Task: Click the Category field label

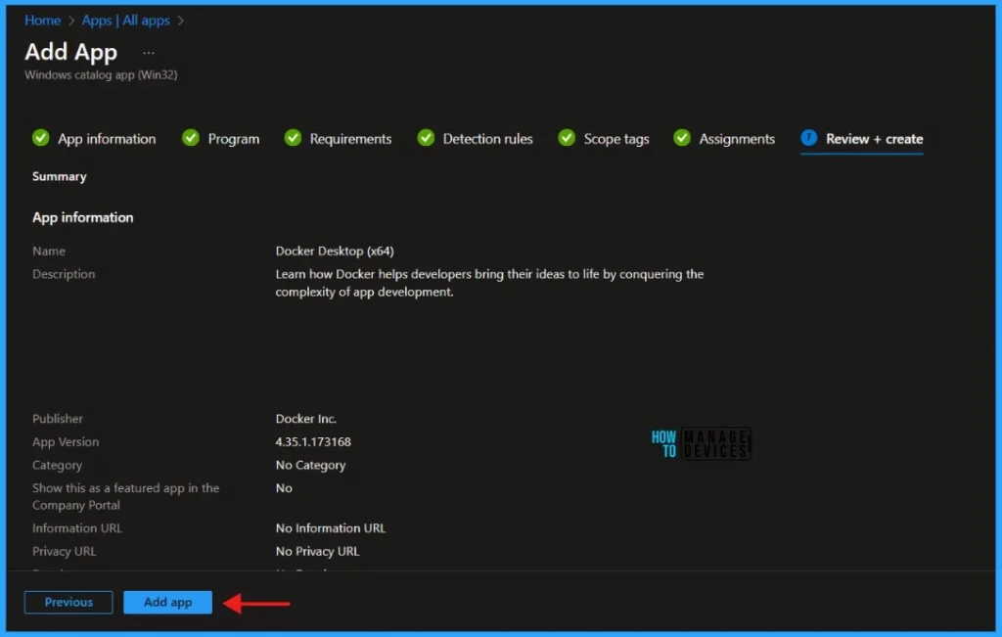Action: [57, 465]
